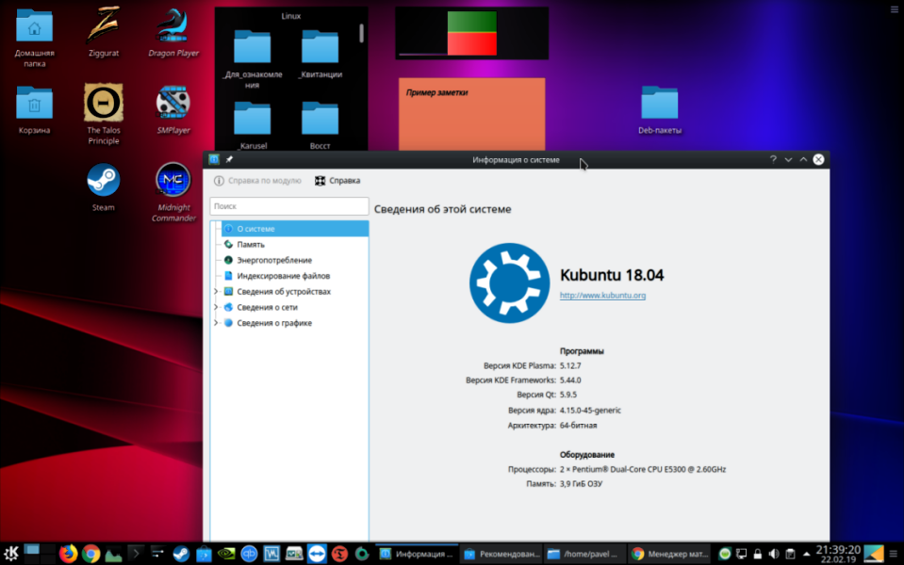904x565 pixels.
Task: Switch to the /home/pavel taskbar window
Action: [x=582, y=554]
